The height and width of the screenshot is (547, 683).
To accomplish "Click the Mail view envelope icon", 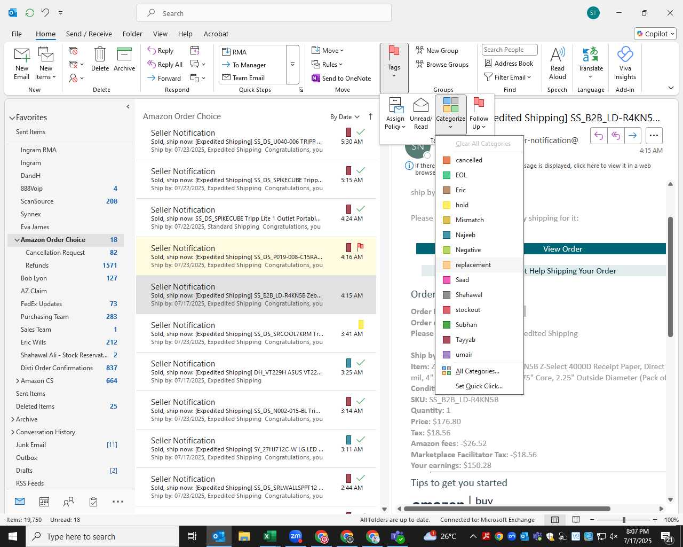I will point(20,501).
